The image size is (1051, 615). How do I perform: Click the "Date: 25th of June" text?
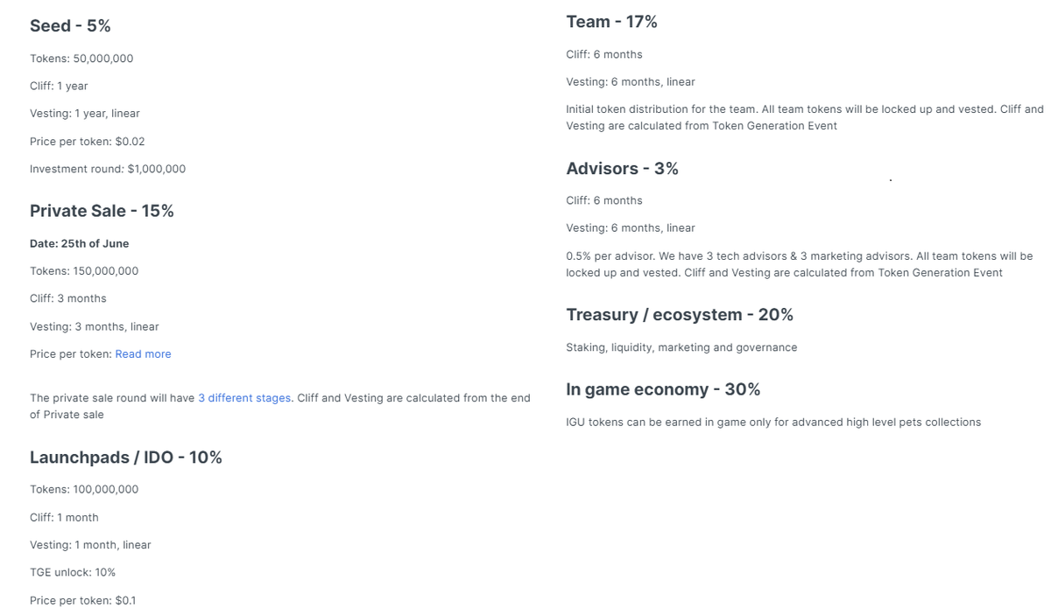pyautogui.click(x=79, y=243)
